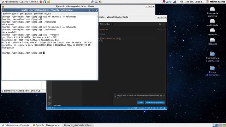
Task: Click the feedback icon in VS Code status bar
Action: 161,108
